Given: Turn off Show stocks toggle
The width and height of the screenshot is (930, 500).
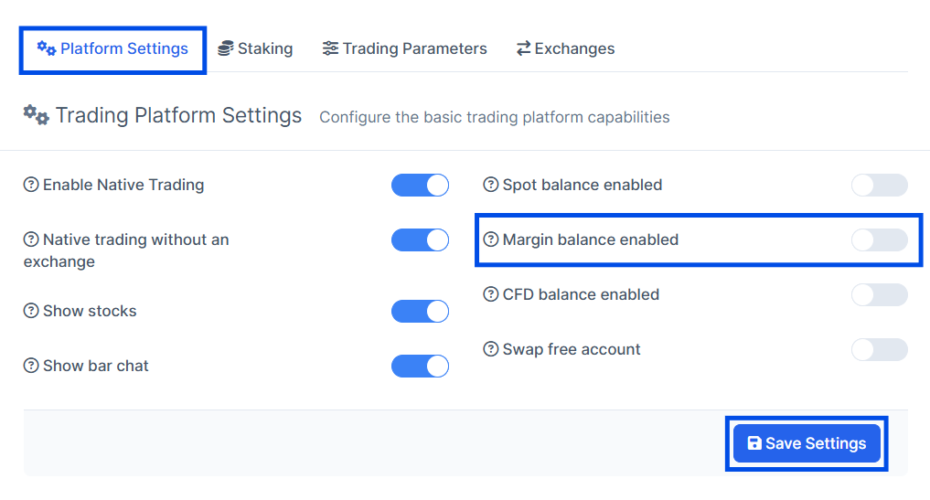Looking at the screenshot, I should tap(420, 311).
